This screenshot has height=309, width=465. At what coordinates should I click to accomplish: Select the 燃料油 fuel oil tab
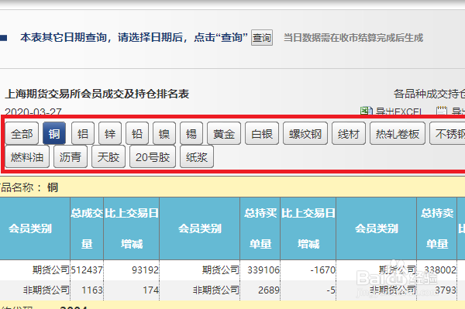click(x=27, y=156)
